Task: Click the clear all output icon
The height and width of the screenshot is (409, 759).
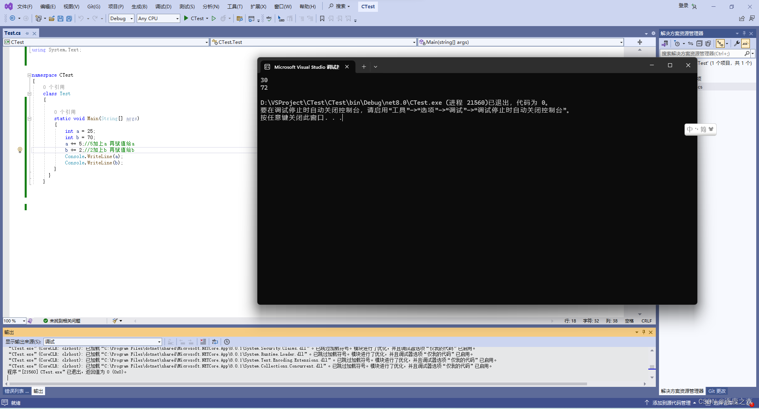Action: [203, 341]
